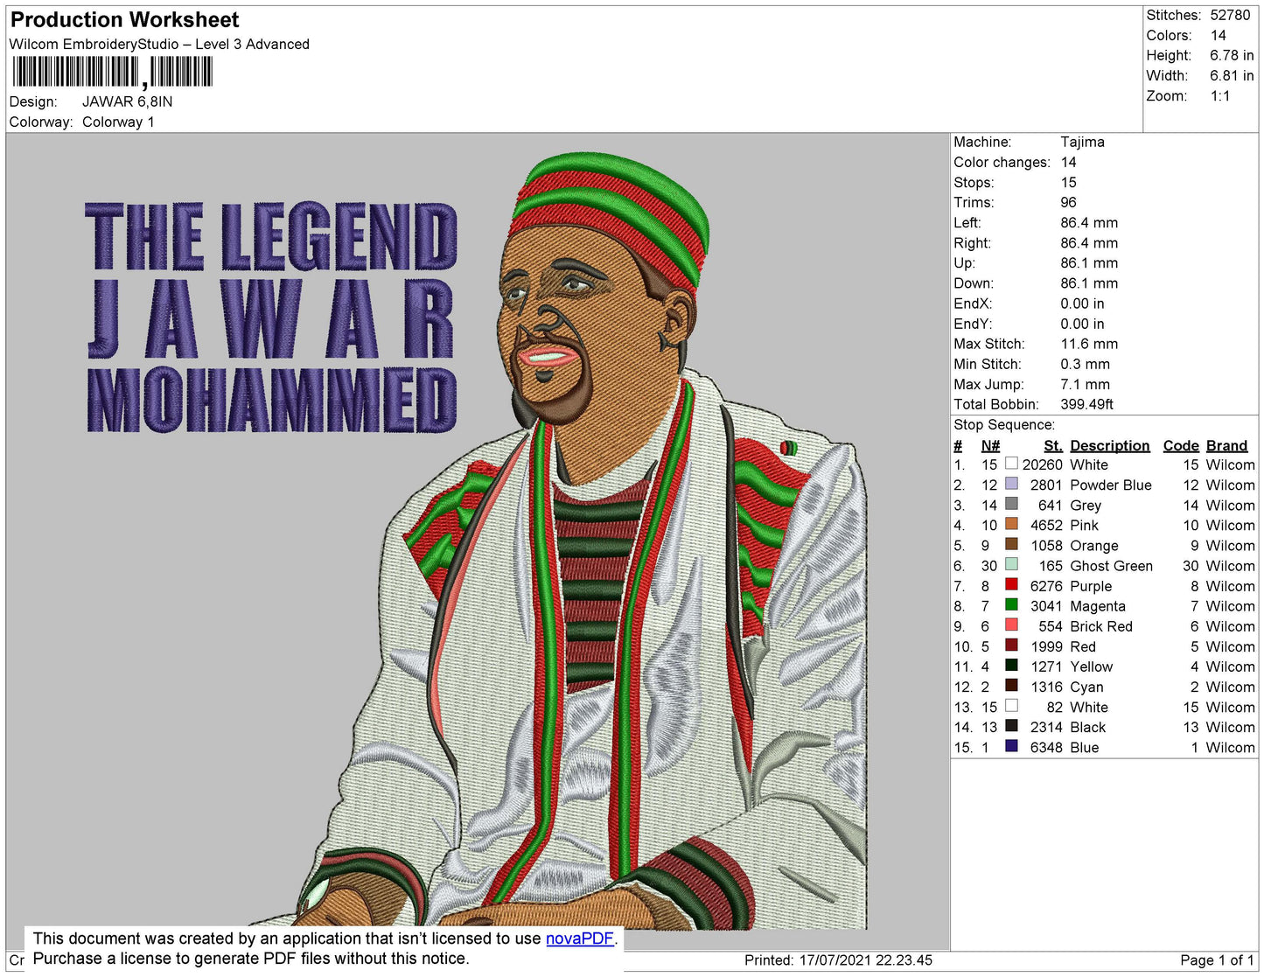The image size is (1264, 977).
Task: Select the 'Colorway 1' value
Action: pos(118,122)
